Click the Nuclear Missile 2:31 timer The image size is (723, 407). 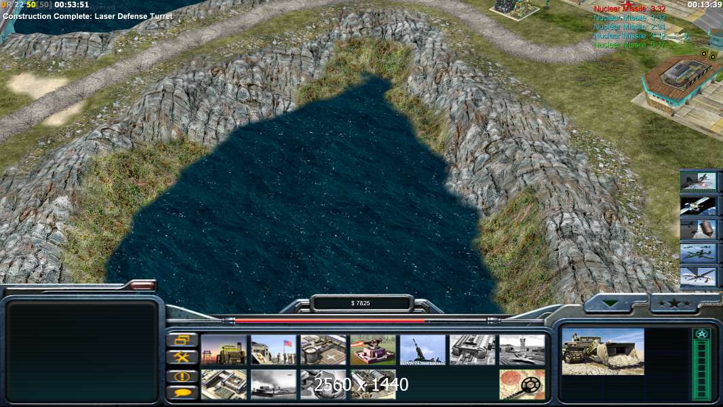coord(629,26)
